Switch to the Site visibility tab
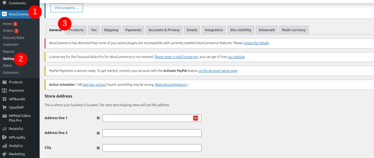Image resolution: width=374 pixels, height=158 pixels. tap(241, 30)
